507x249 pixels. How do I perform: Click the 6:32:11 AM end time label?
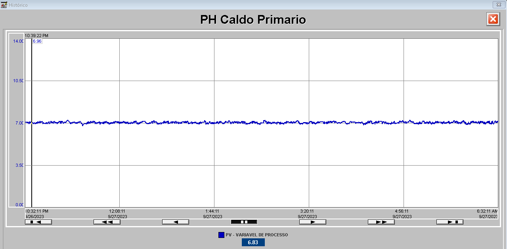487,211
